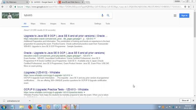Select the Maps results tab
This screenshot has width=196, height=110.
[x=33, y=24]
